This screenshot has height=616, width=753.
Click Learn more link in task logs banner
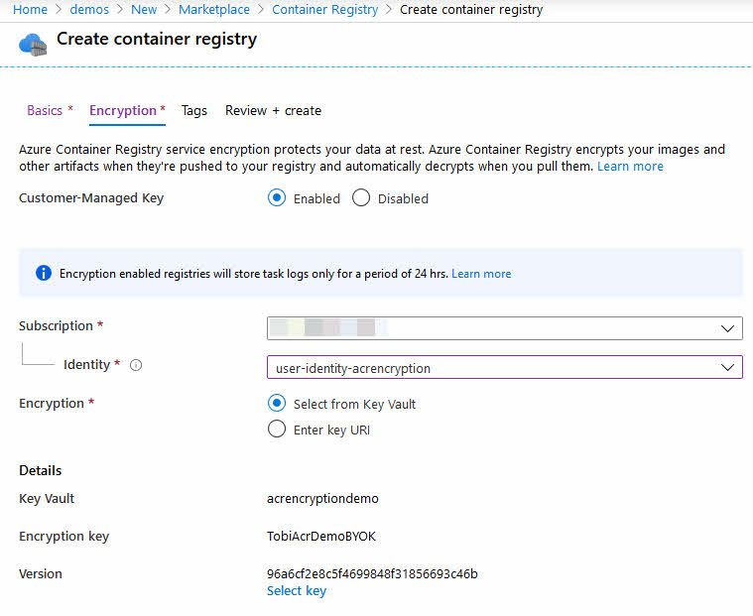coord(481,274)
